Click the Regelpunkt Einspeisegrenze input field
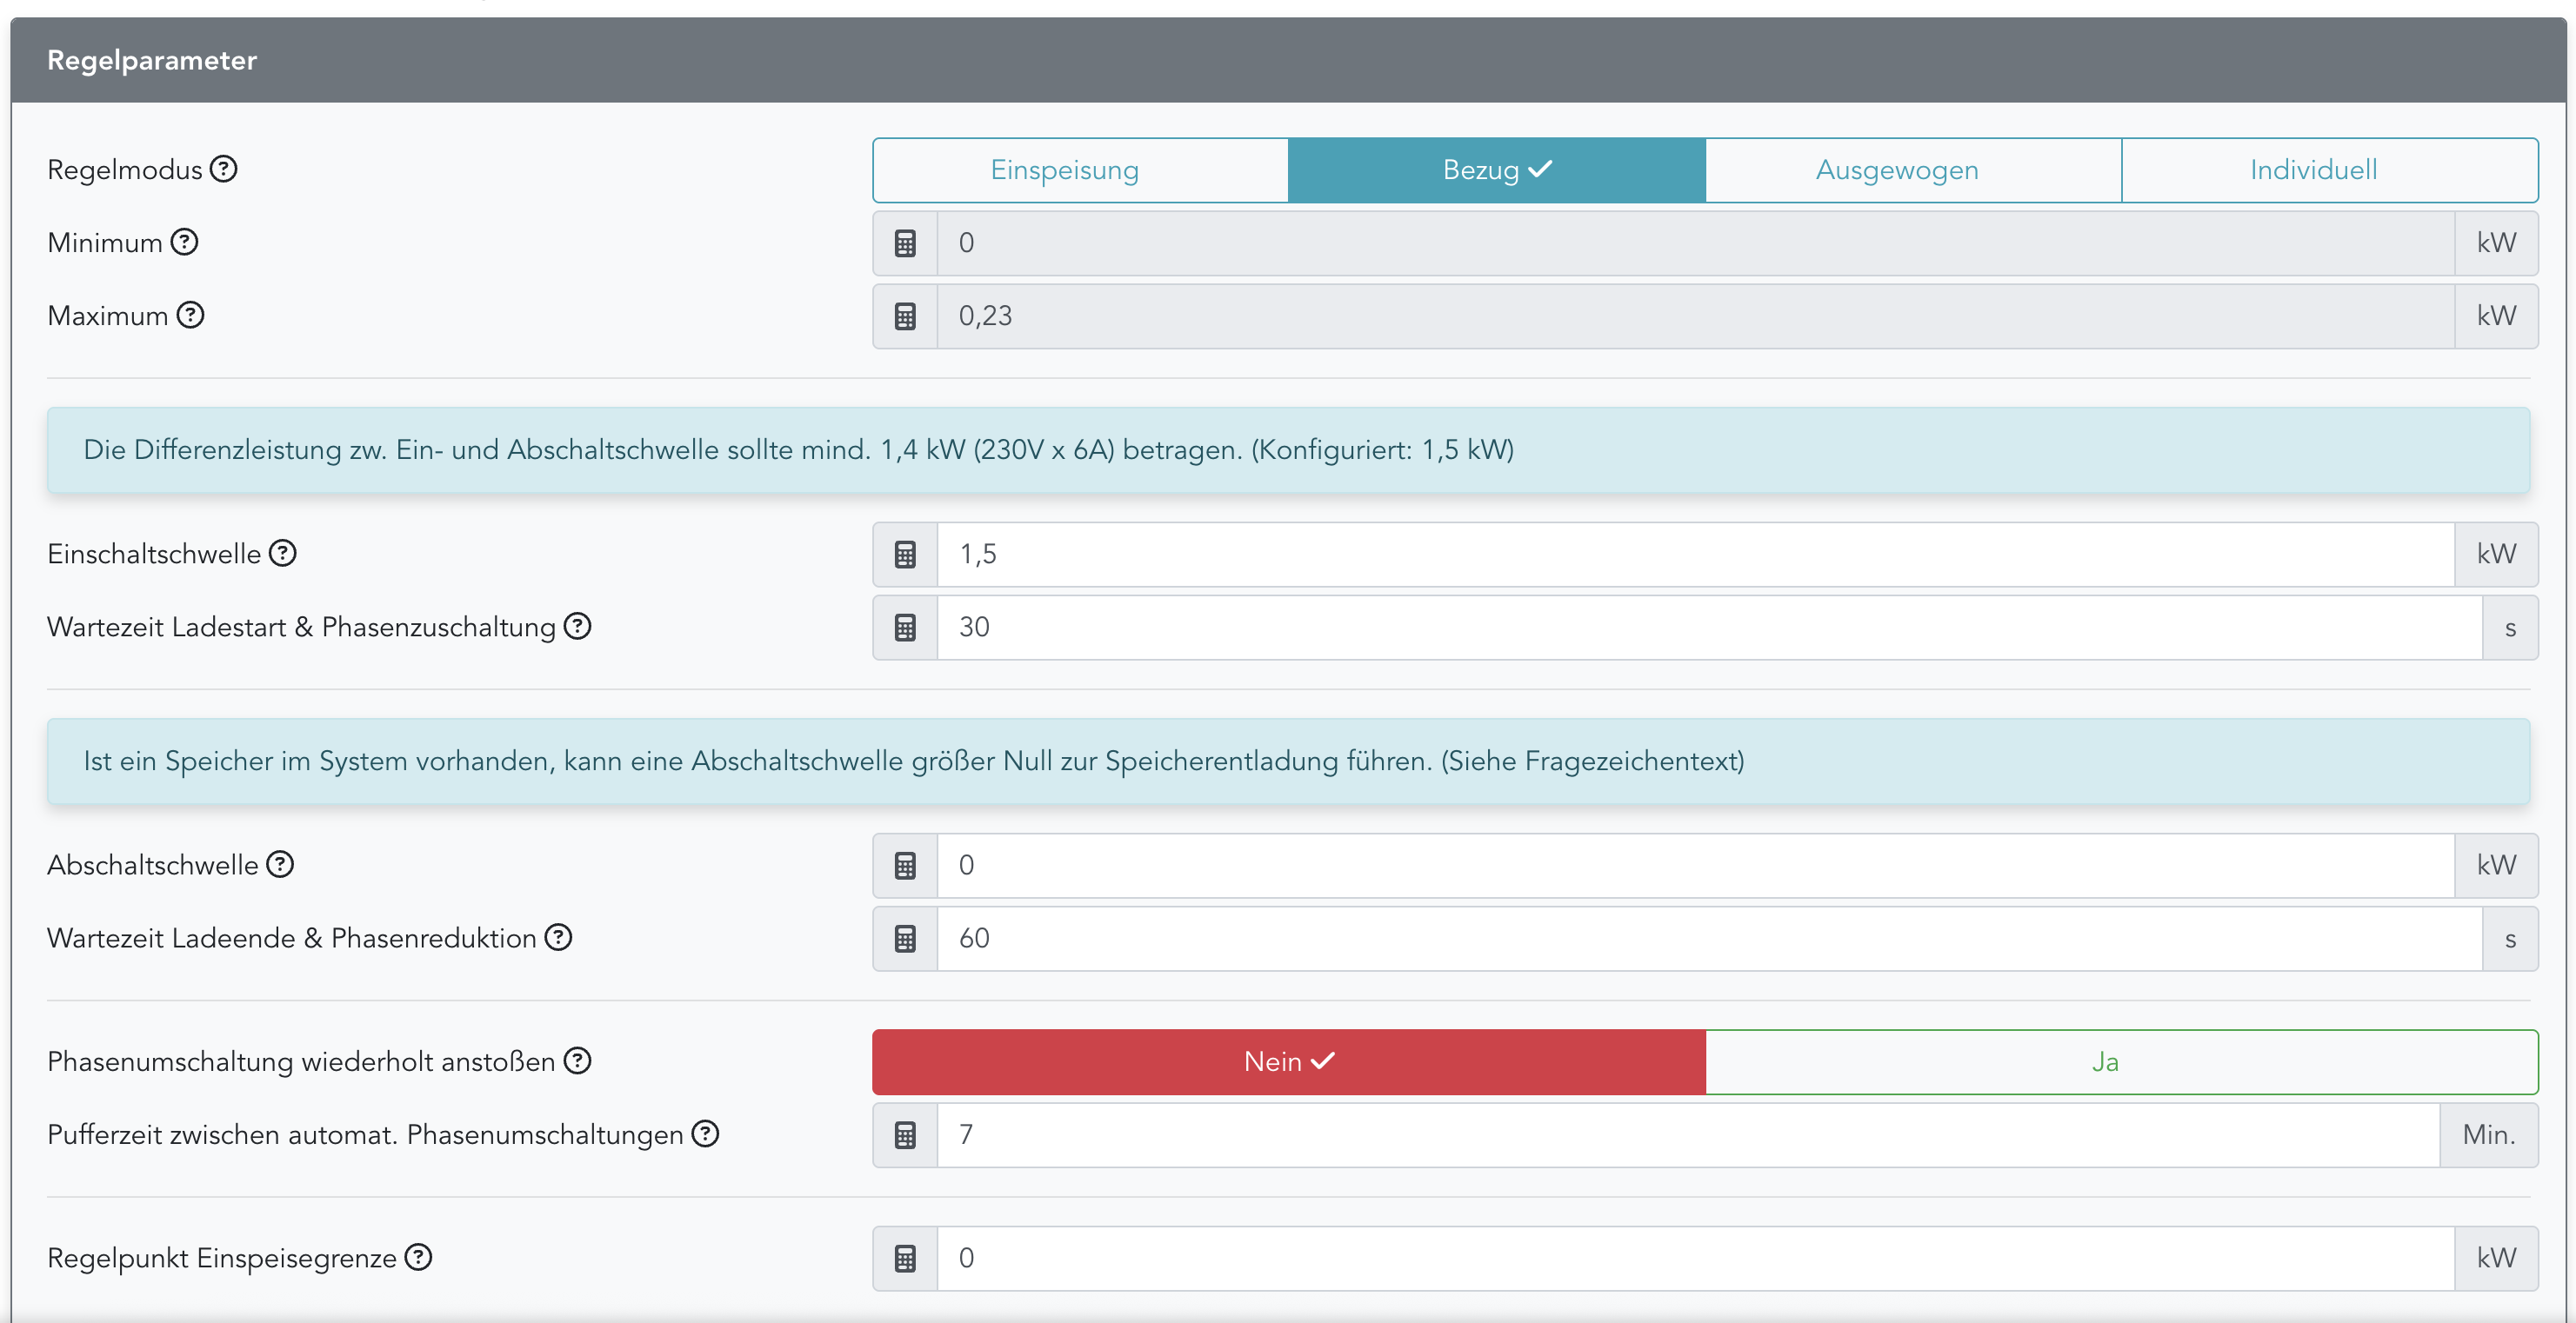This screenshot has height=1323, width=2576. [x=1694, y=1258]
